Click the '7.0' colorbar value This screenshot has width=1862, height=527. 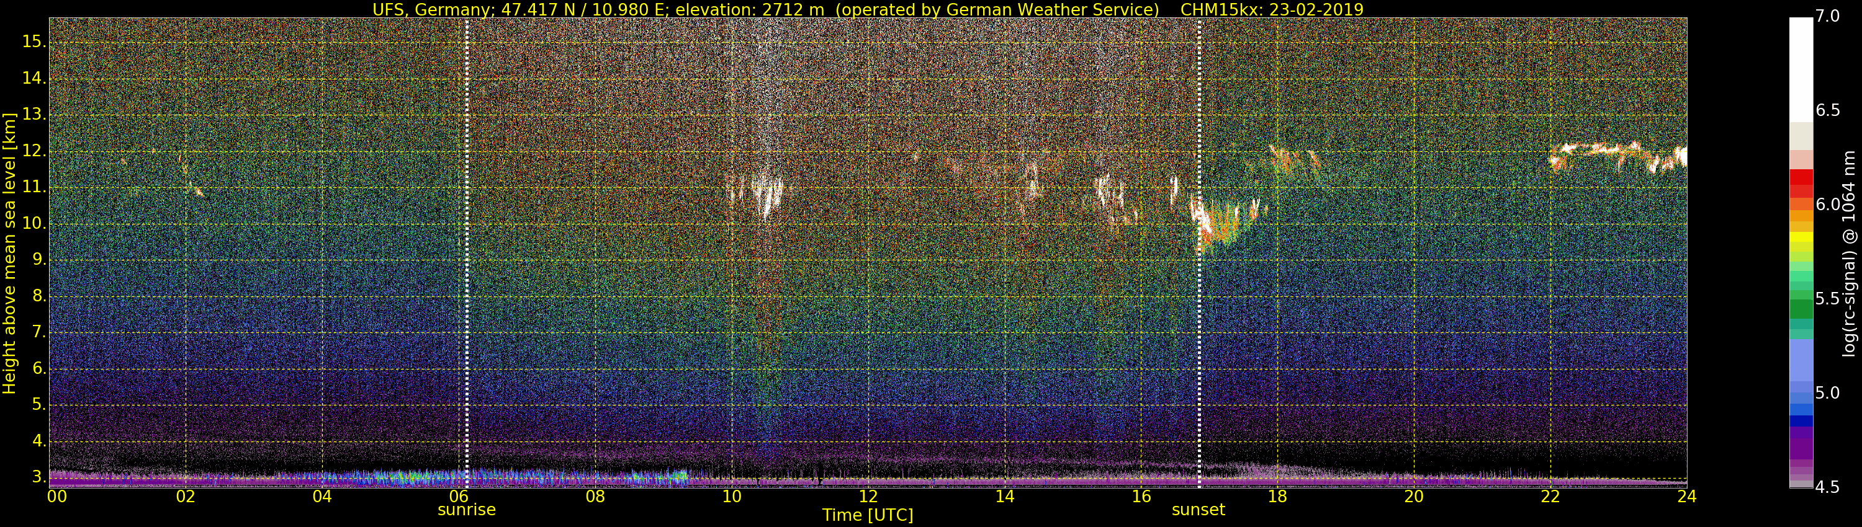[x=1828, y=16]
